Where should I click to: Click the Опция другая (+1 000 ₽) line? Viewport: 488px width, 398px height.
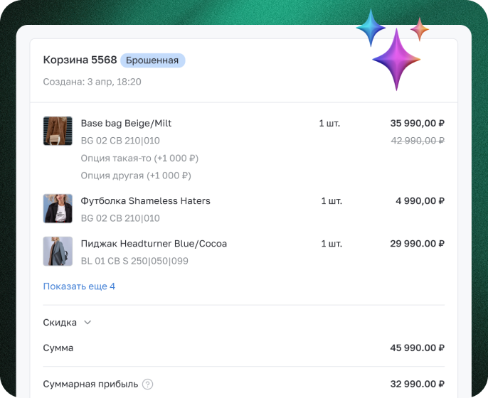(136, 176)
